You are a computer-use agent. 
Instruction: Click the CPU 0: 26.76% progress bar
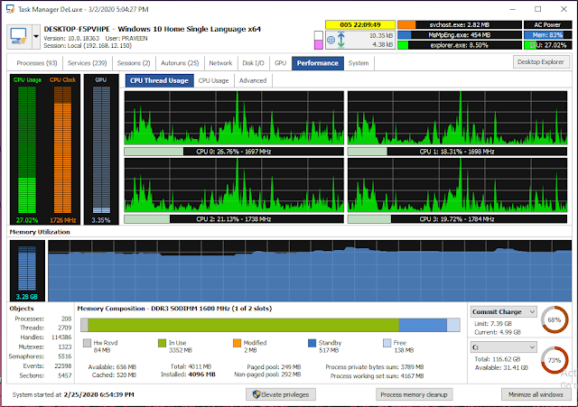tap(234, 152)
